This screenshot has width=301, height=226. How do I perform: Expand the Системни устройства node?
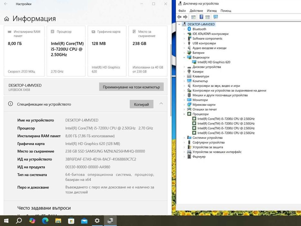(x=184, y=138)
